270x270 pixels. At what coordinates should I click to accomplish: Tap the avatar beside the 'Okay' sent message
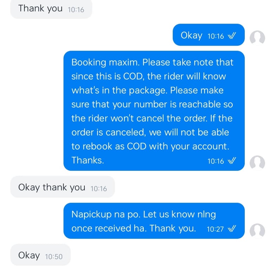[257, 38]
